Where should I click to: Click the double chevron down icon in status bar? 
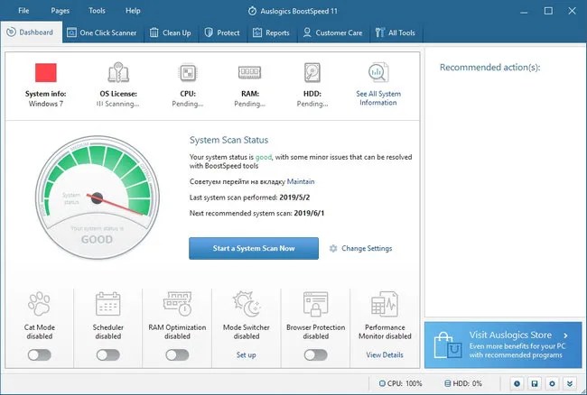570,383
